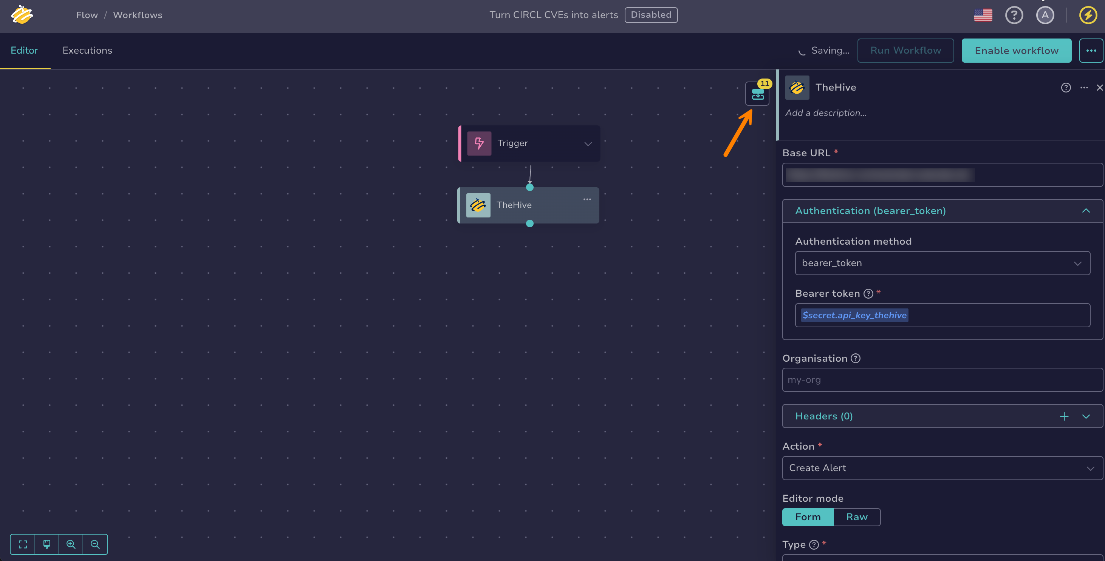The height and width of the screenshot is (561, 1105).
Task: Click the Trigger node lightning icon
Action: pyautogui.click(x=479, y=143)
